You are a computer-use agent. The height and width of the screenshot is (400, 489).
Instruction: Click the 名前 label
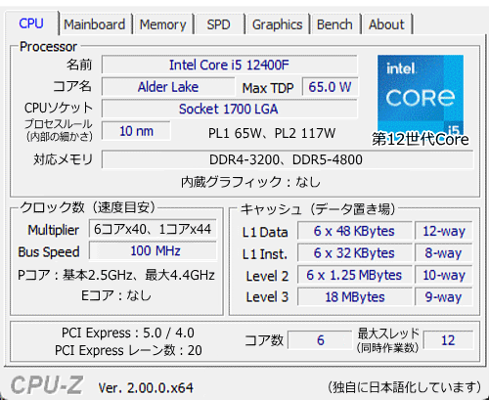pos(79,65)
